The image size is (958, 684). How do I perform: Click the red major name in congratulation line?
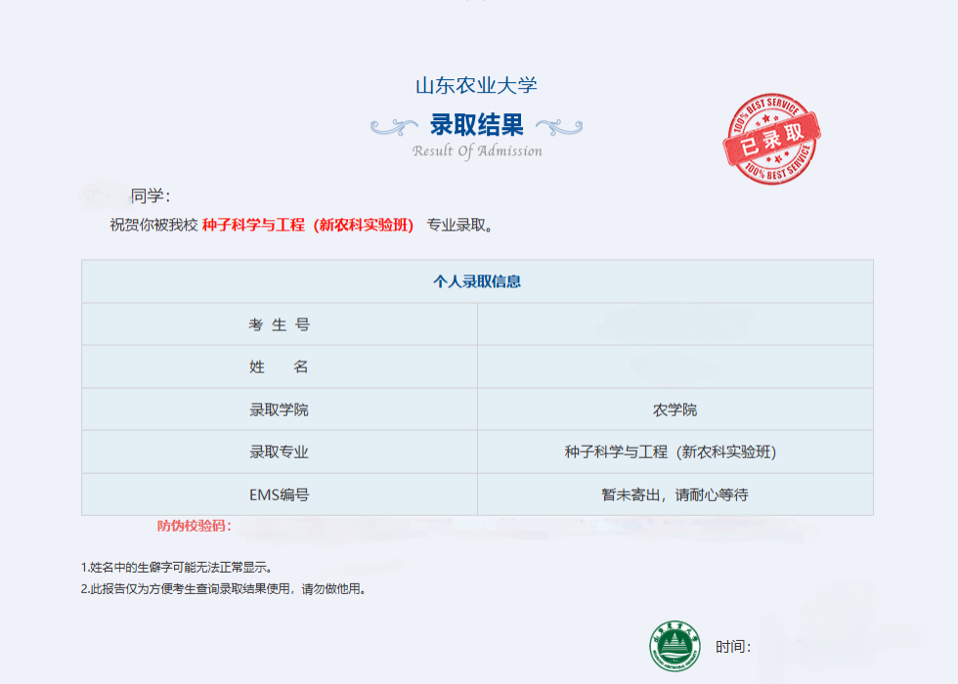point(308,225)
